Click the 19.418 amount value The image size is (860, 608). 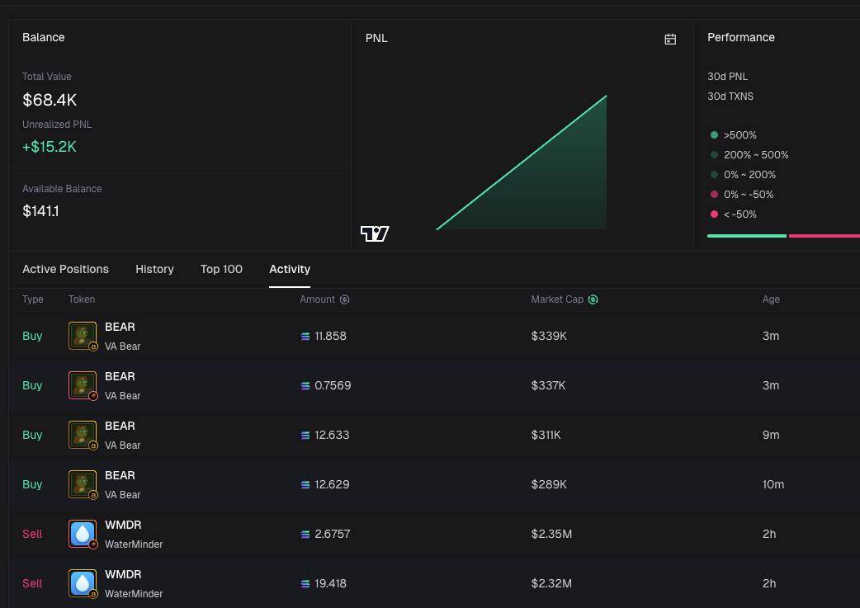pyautogui.click(x=330, y=583)
